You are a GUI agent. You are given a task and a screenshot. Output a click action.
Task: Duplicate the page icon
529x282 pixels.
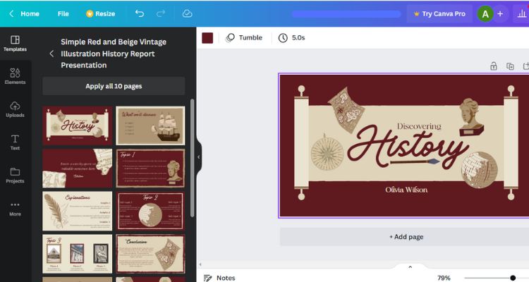[x=510, y=66]
